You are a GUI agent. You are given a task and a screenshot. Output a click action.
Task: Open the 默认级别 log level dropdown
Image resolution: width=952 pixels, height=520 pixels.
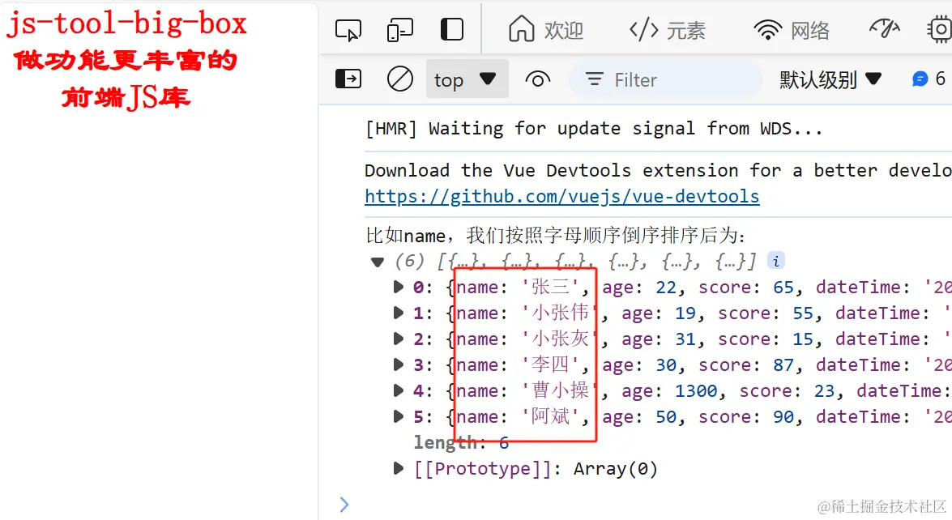coord(830,79)
